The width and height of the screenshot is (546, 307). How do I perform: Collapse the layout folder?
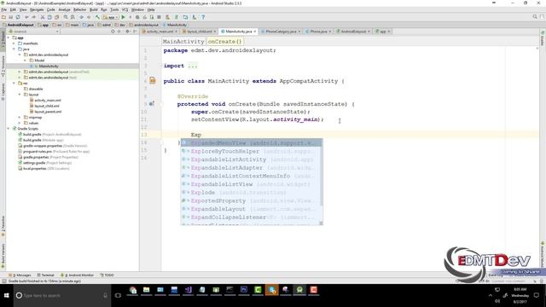point(20,95)
